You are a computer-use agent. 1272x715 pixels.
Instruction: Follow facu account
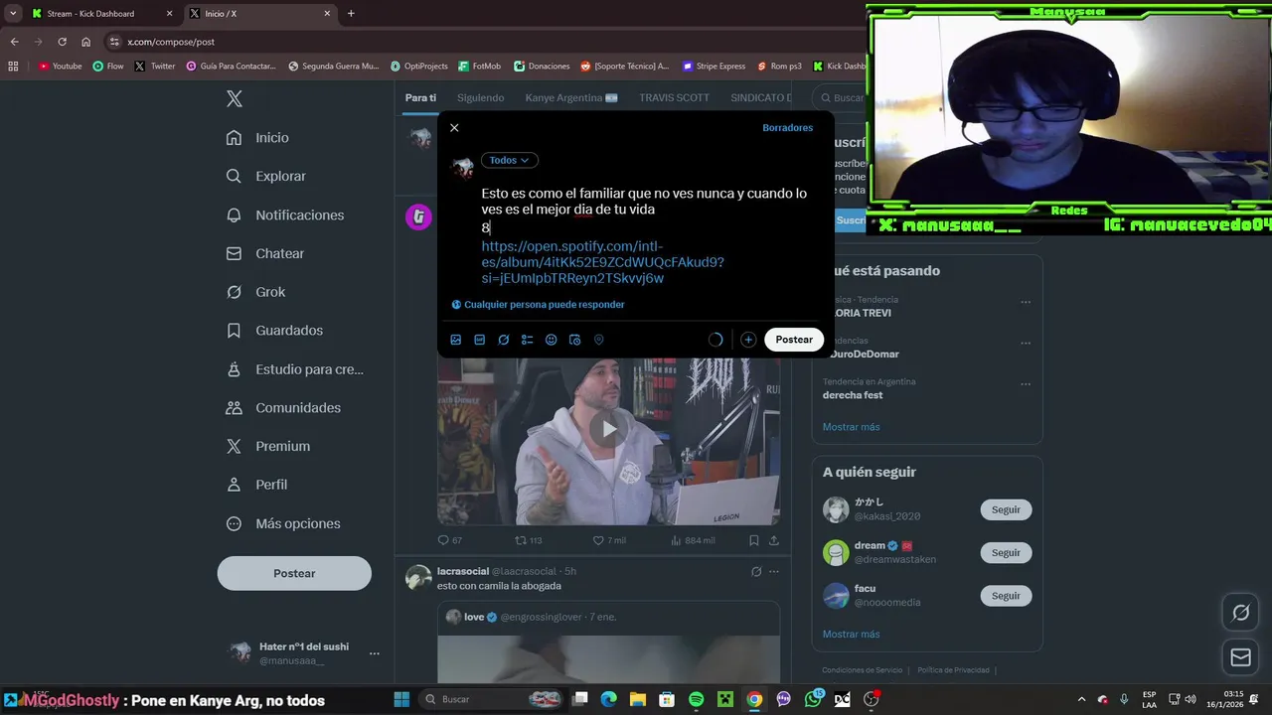click(1006, 596)
